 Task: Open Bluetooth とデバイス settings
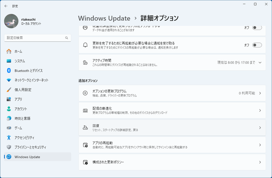click(x=37, y=71)
